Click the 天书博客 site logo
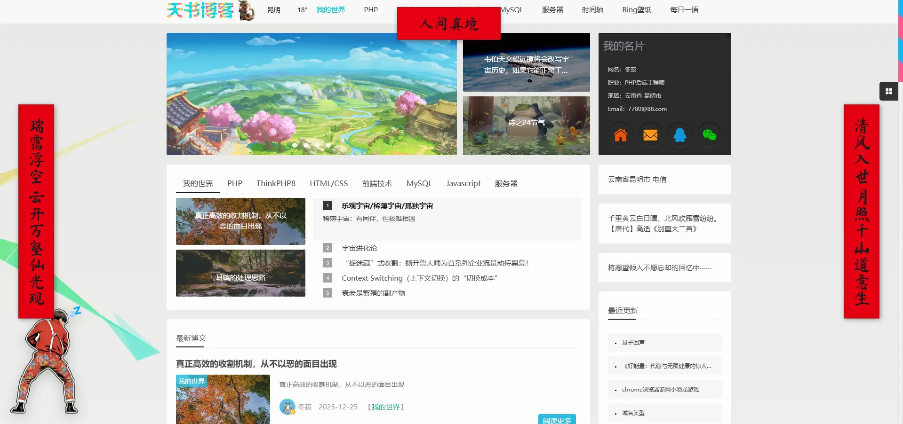Image resolution: width=903 pixels, height=424 pixels. tap(200, 10)
